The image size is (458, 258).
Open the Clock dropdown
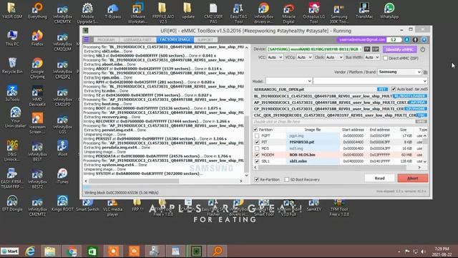334,57
